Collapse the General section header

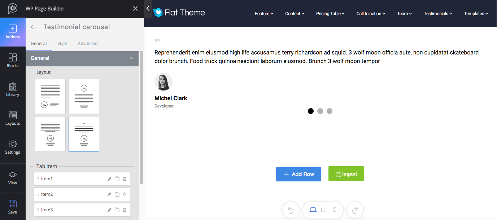[x=82, y=58]
